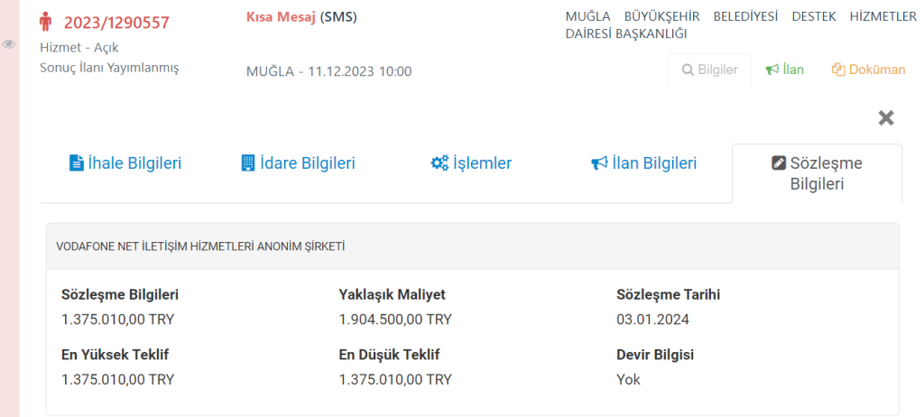Open the İhale Bilgileri tab
This screenshot has height=417, width=924.
click(x=125, y=163)
